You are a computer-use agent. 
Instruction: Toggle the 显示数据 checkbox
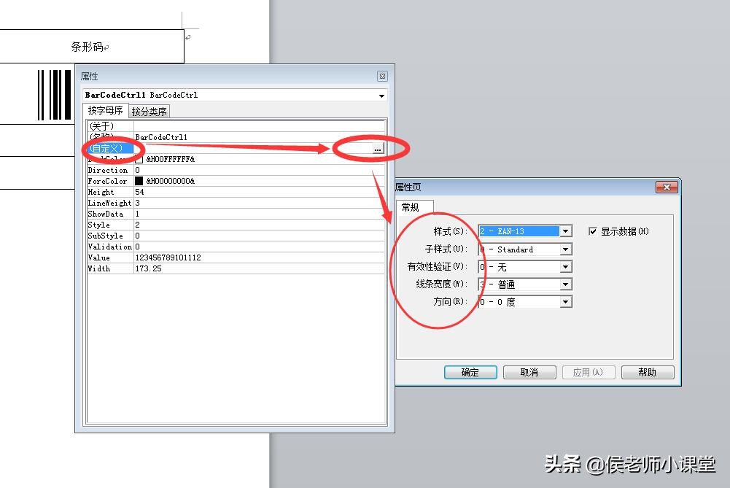tap(592, 231)
